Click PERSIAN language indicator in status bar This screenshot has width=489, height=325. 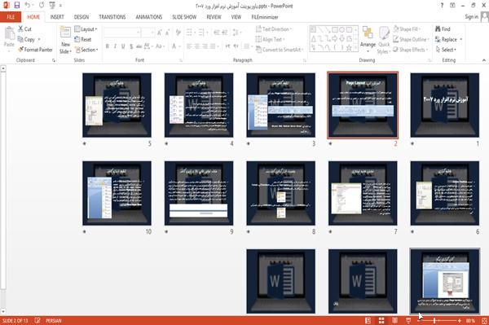point(54,321)
